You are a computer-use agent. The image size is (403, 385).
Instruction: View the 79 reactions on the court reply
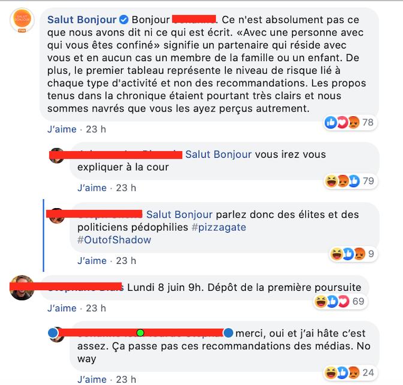[350, 181]
